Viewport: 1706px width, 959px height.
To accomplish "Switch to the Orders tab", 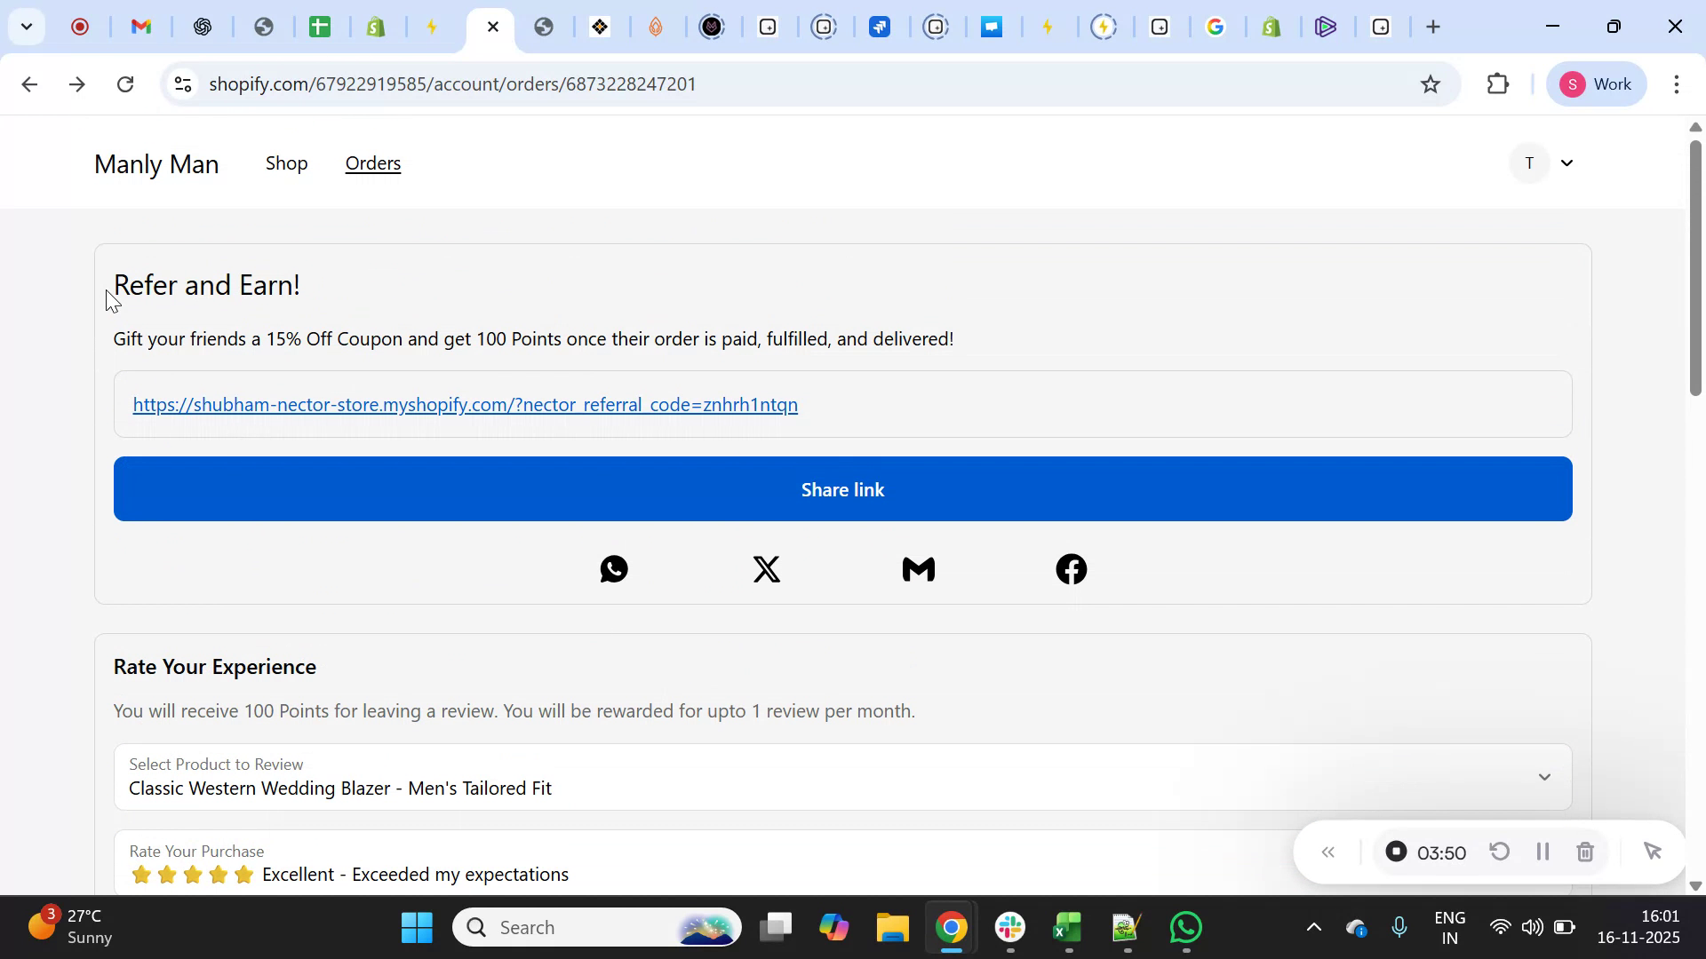I will [372, 162].
